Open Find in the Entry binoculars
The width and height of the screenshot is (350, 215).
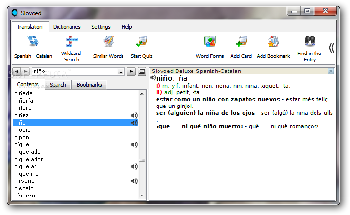click(309, 49)
